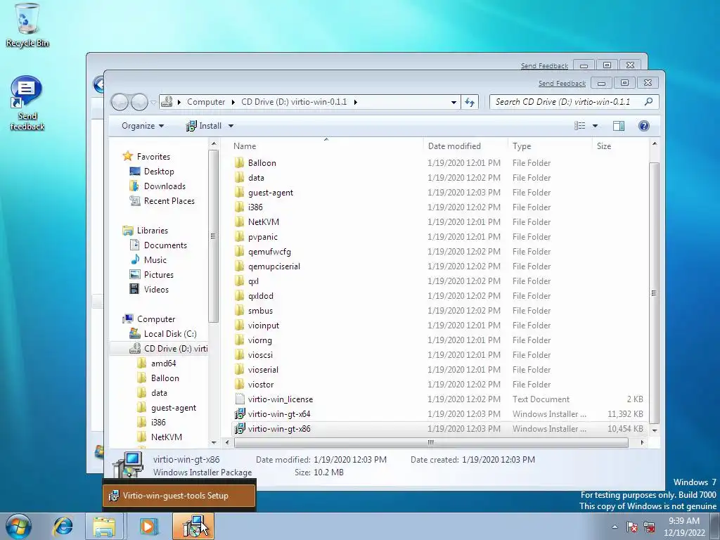Open the view options dropdown arrow
The width and height of the screenshot is (720, 540).
[x=595, y=126]
